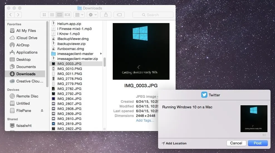Screen dimensions: 275x153
Task: Select IMG_0010.PNG file
Action: tap(77, 69)
